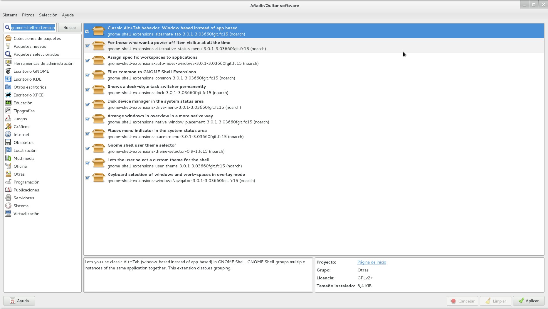Uncheck the alternative-status-menu package checkbox

pyautogui.click(x=87, y=46)
